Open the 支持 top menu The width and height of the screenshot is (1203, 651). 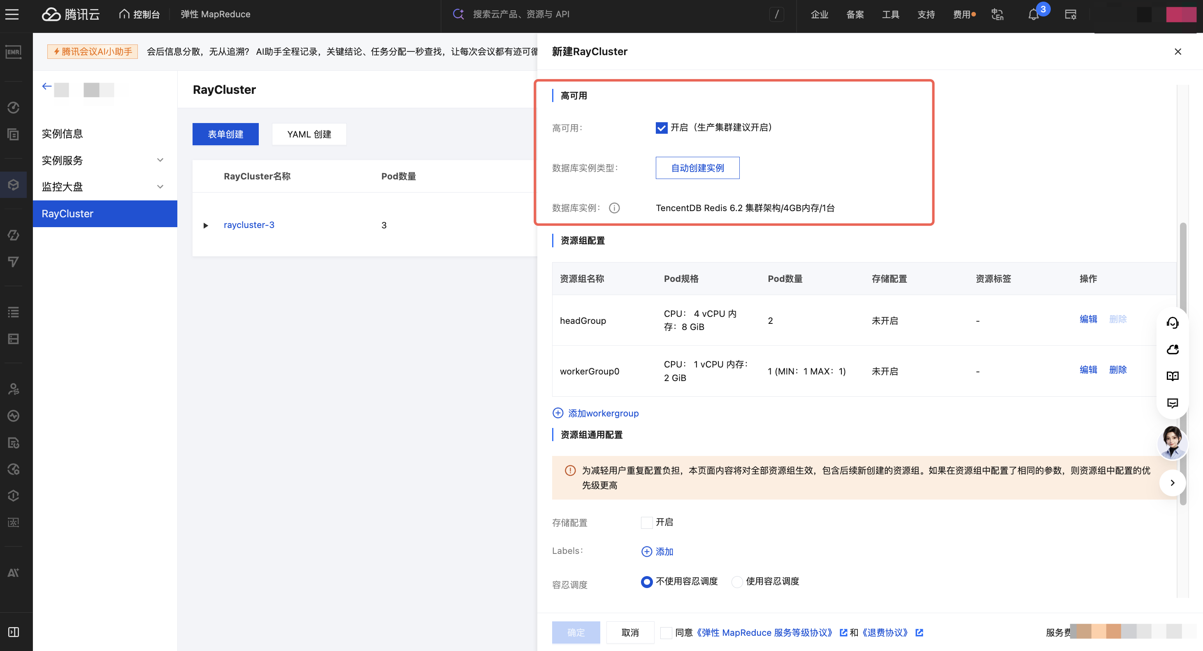click(x=926, y=14)
